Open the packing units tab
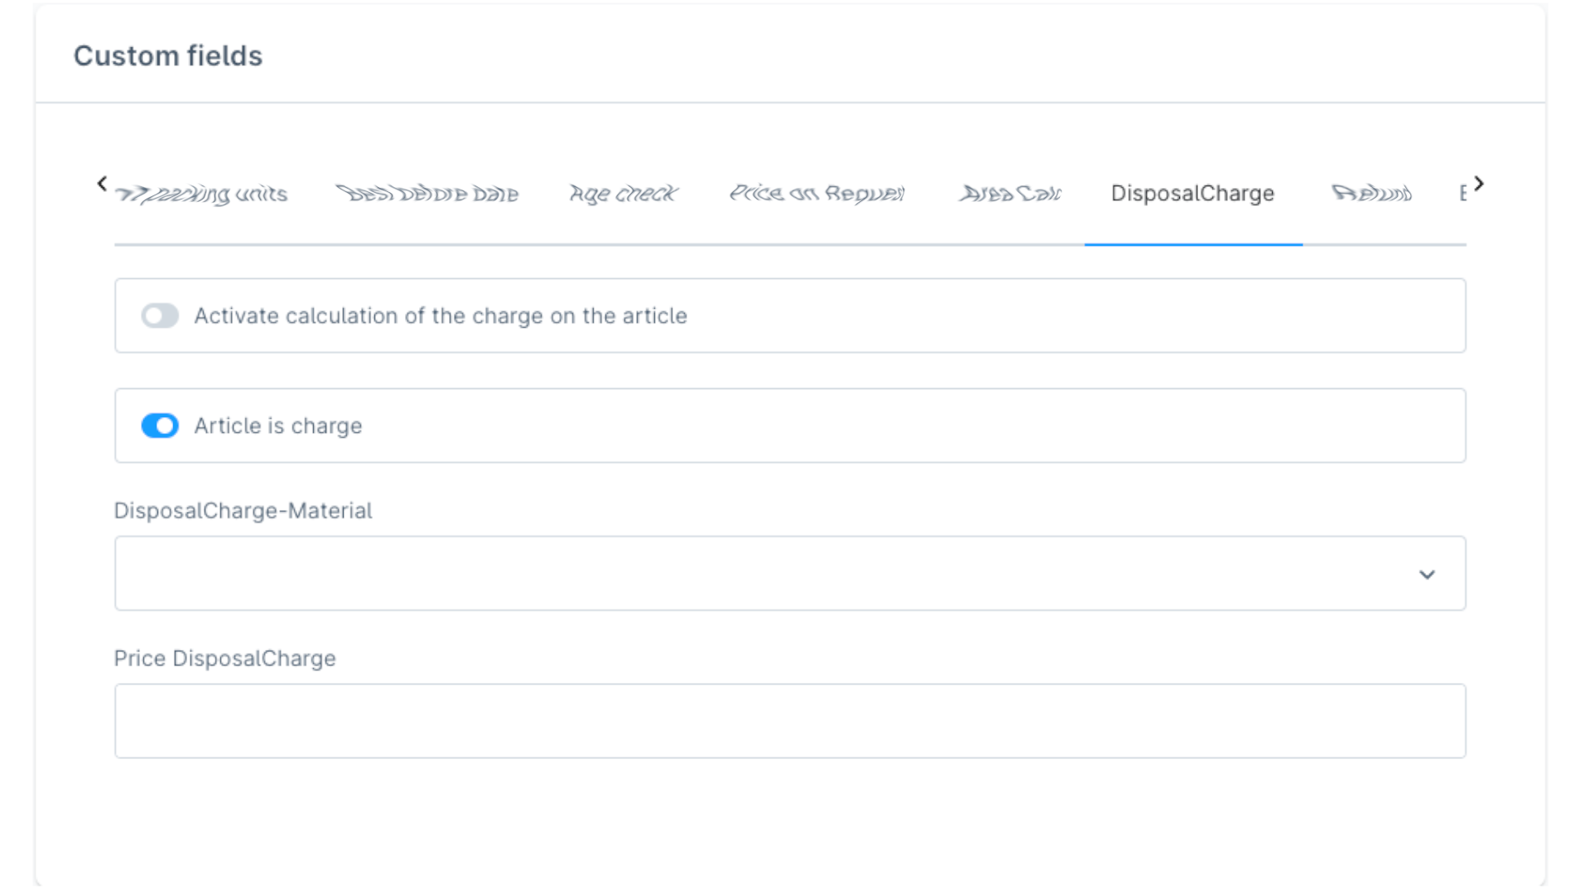1590x894 pixels. [201, 194]
